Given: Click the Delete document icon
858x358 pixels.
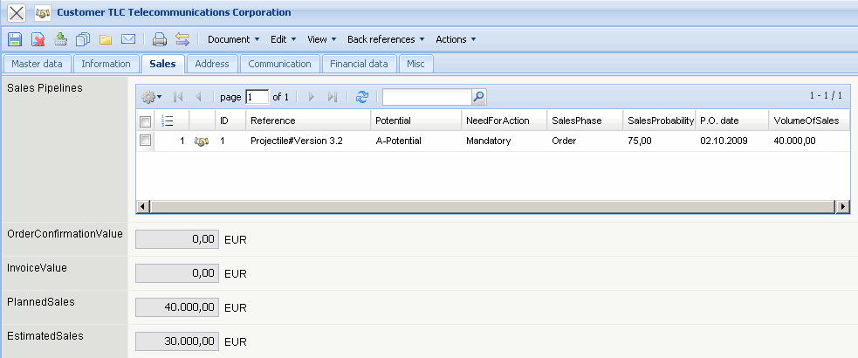Looking at the screenshot, I should 38,39.
